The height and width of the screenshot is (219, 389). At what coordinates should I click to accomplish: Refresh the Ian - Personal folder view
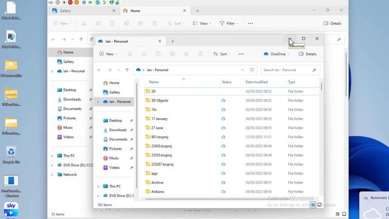(252, 70)
